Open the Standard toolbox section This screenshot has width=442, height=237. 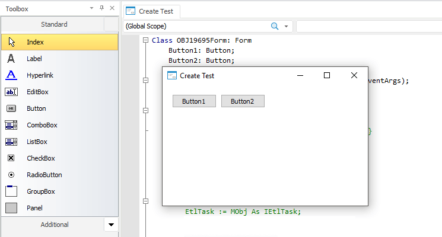tap(53, 24)
